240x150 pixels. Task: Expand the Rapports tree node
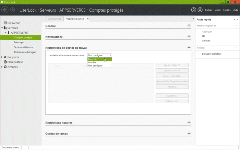tap(2, 57)
